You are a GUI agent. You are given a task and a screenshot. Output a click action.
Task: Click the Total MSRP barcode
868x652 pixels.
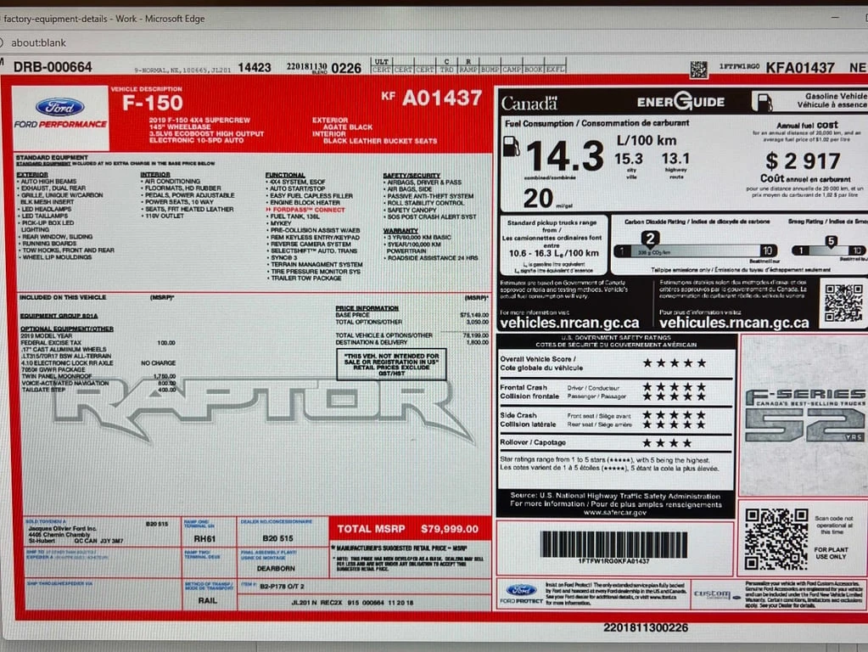coord(613,548)
